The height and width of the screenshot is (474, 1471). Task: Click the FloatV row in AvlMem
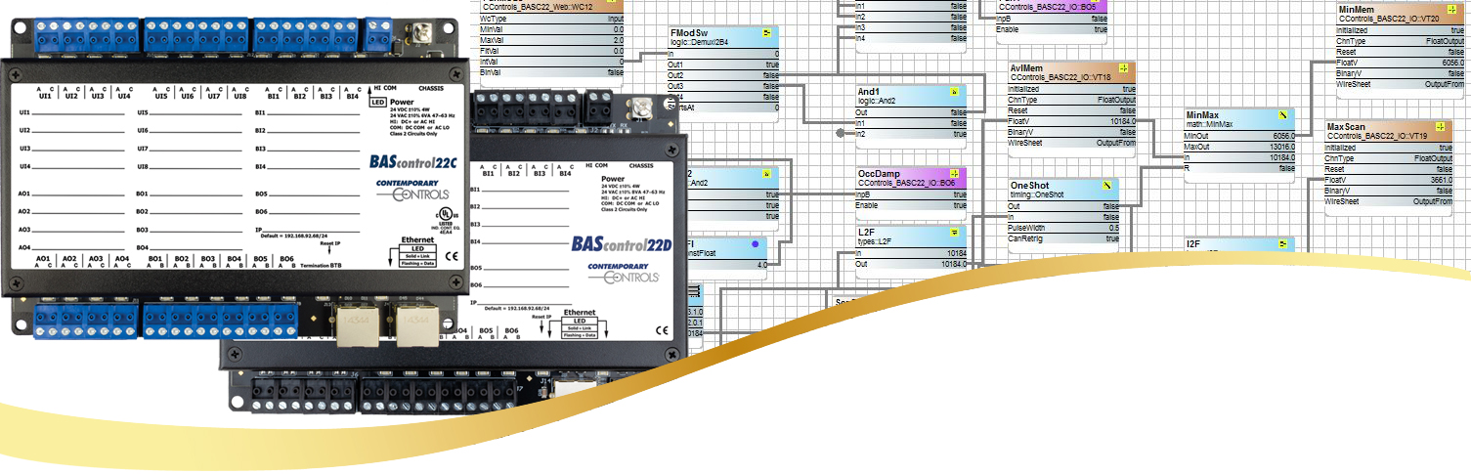click(1071, 121)
